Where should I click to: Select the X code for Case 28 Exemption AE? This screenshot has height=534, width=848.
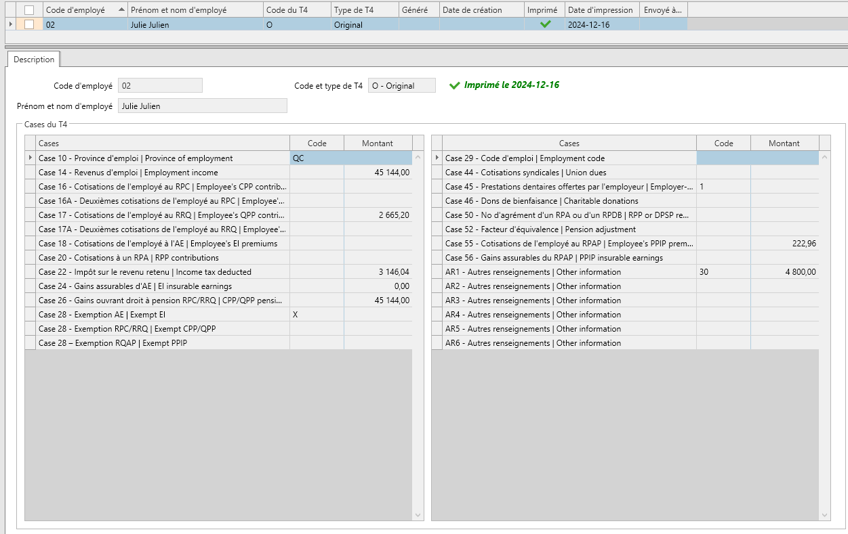click(x=317, y=315)
